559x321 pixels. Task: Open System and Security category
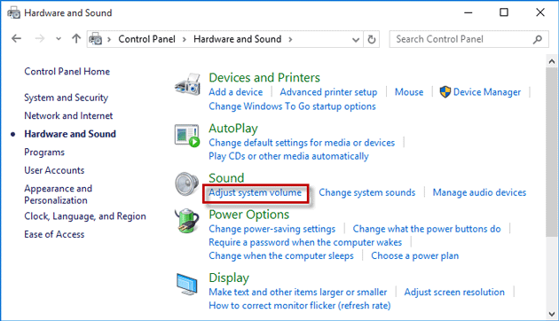(67, 98)
